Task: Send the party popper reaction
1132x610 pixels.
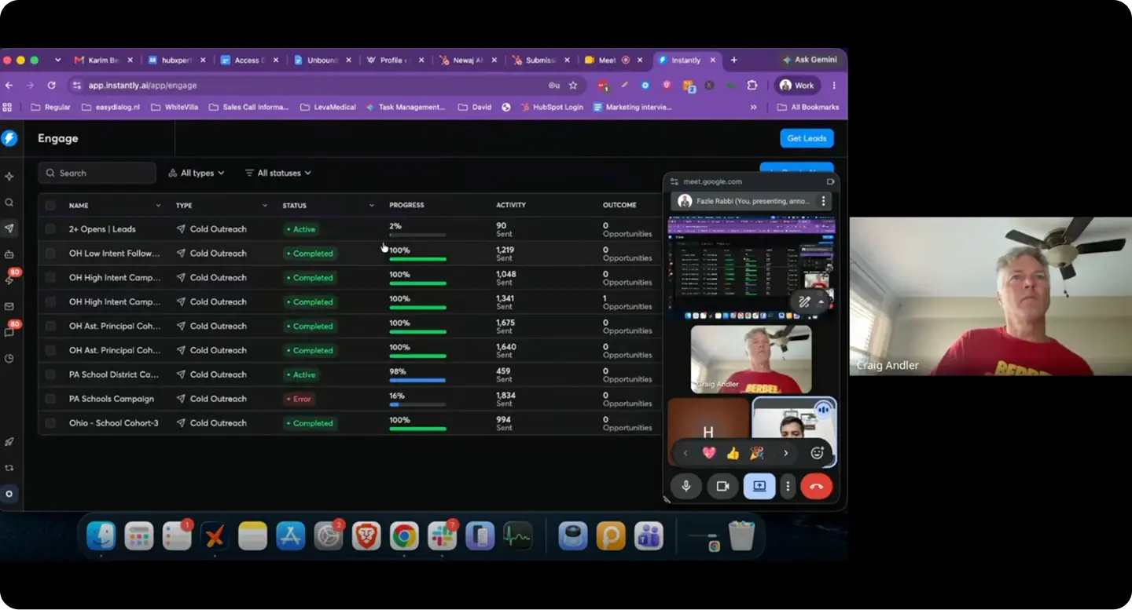Action: click(x=756, y=453)
